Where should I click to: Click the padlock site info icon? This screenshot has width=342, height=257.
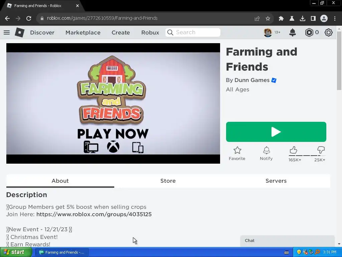pyautogui.click(x=42, y=18)
